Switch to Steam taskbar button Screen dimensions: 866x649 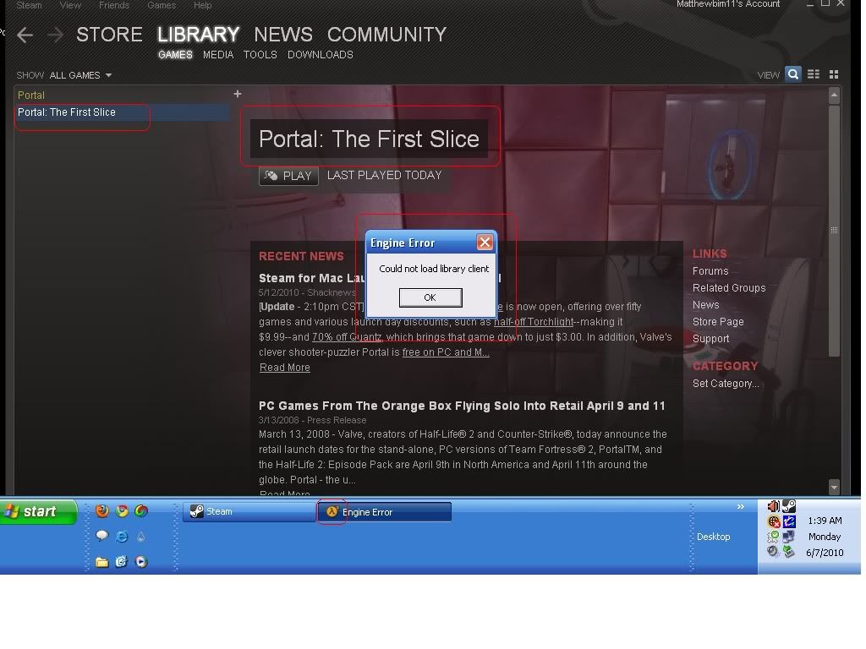(249, 511)
